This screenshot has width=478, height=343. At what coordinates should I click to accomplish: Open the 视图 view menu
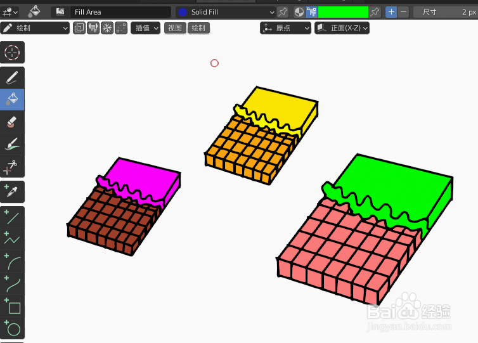click(x=175, y=28)
